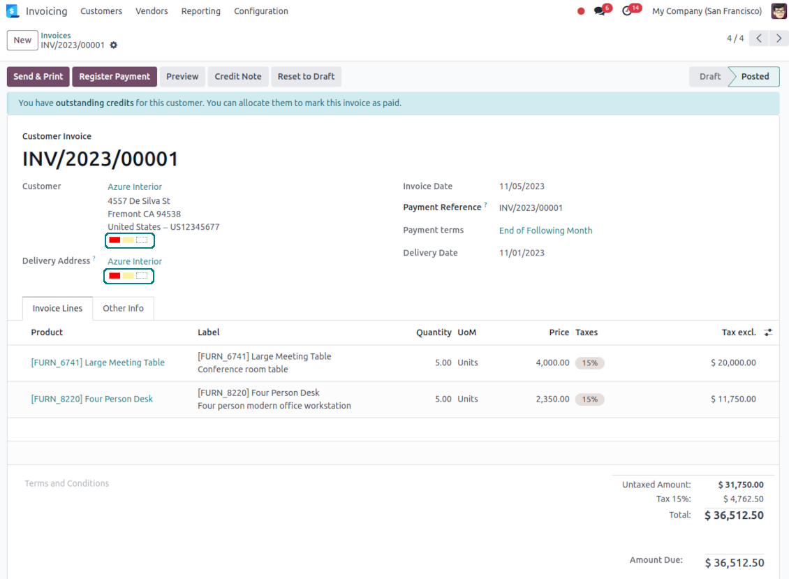The image size is (789, 579).
Task: Click the Invoicing app logo icon
Action: [x=13, y=11]
